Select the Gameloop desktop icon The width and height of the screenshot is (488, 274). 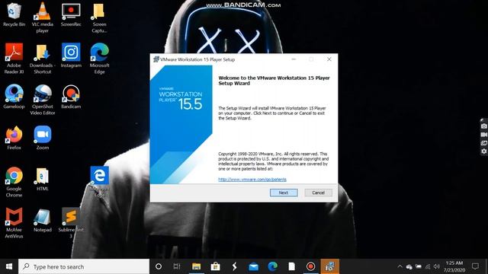[14, 97]
